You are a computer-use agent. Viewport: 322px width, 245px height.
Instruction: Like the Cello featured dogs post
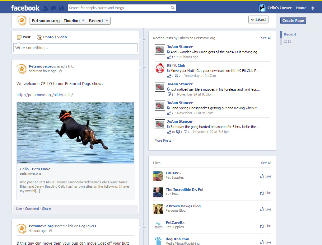19,208
